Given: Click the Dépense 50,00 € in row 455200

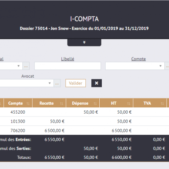Looking at the screenshot, I should (x=91, y=112).
